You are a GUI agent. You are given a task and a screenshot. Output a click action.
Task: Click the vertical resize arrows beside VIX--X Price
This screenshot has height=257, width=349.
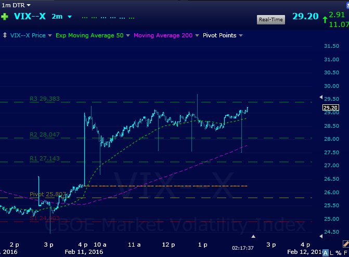[x=5, y=35]
